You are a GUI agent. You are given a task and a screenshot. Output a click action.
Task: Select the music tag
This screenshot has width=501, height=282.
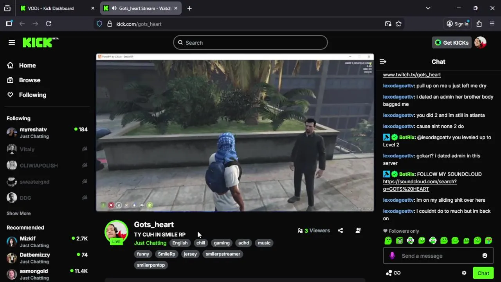click(x=264, y=243)
